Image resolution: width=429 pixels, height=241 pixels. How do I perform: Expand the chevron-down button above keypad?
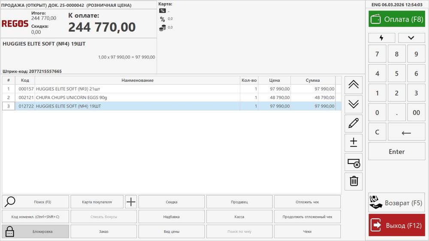click(411, 38)
